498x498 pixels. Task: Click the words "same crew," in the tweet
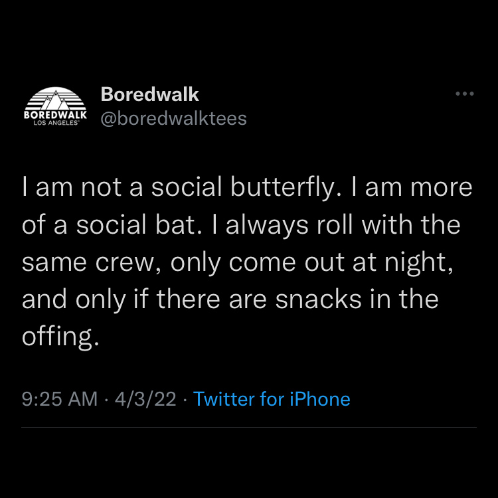91,263
